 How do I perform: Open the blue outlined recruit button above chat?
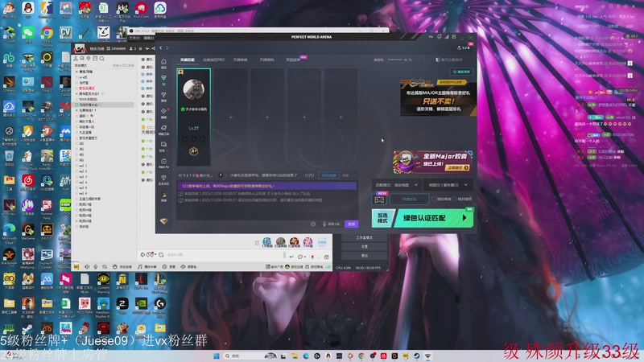pyautogui.click(x=328, y=175)
